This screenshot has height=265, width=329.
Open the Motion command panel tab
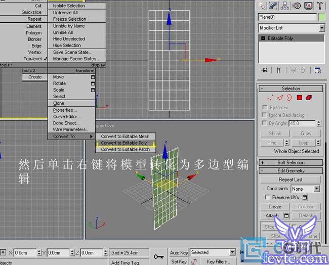297,6
